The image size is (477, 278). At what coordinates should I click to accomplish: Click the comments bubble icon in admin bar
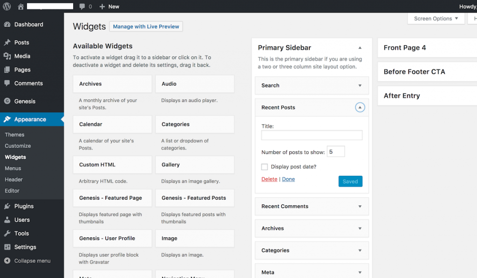[x=82, y=7]
